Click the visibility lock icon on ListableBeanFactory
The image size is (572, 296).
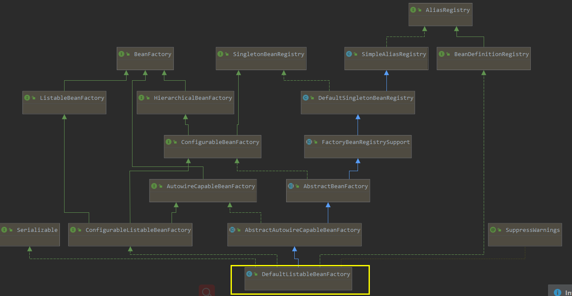tap(34, 98)
